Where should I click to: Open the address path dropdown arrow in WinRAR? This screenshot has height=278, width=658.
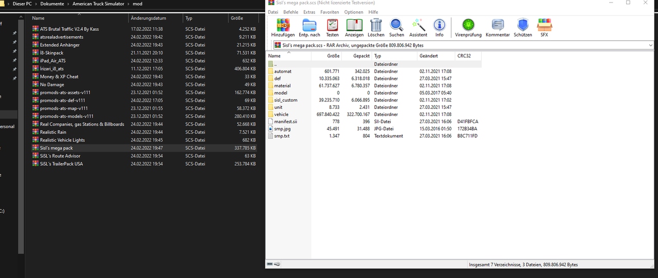pyautogui.click(x=651, y=45)
